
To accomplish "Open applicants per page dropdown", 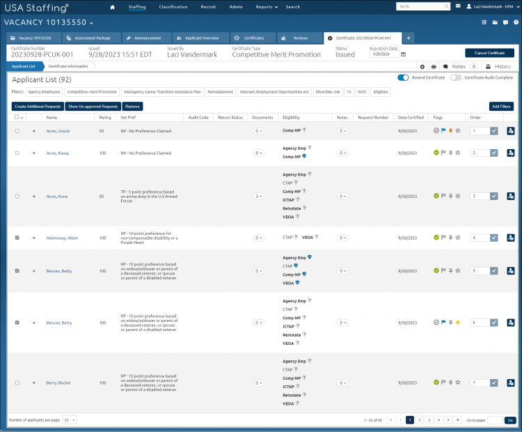I will click(70, 420).
